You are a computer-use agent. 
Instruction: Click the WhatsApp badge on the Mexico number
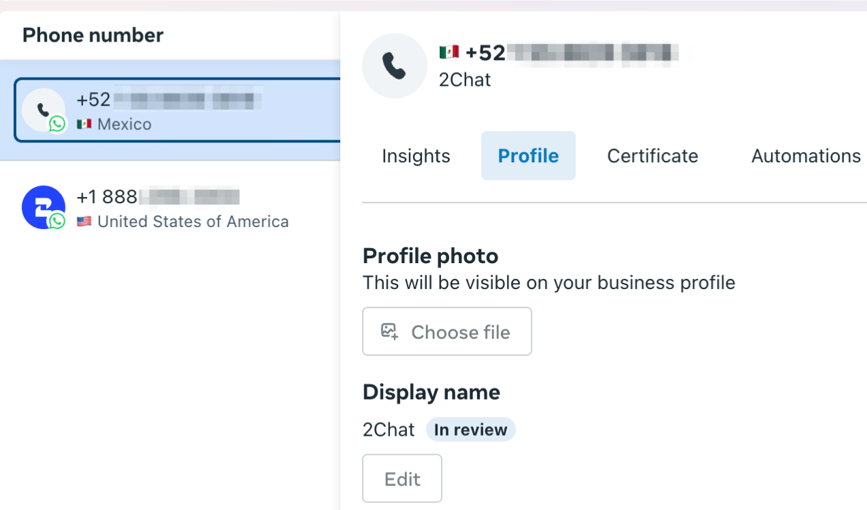pyautogui.click(x=57, y=123)
